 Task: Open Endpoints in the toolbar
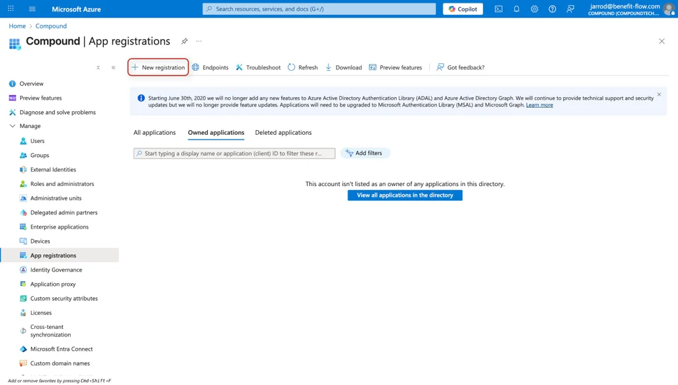[x=210, y=67]
